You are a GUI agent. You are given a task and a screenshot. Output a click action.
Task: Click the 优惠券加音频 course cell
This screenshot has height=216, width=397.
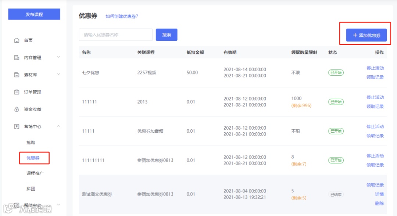(150, 131)
